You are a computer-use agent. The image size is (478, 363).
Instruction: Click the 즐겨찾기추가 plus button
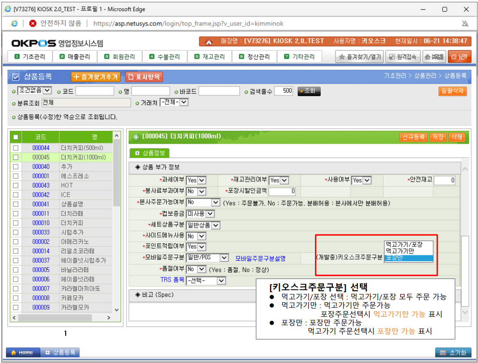(x=96, y=77)
